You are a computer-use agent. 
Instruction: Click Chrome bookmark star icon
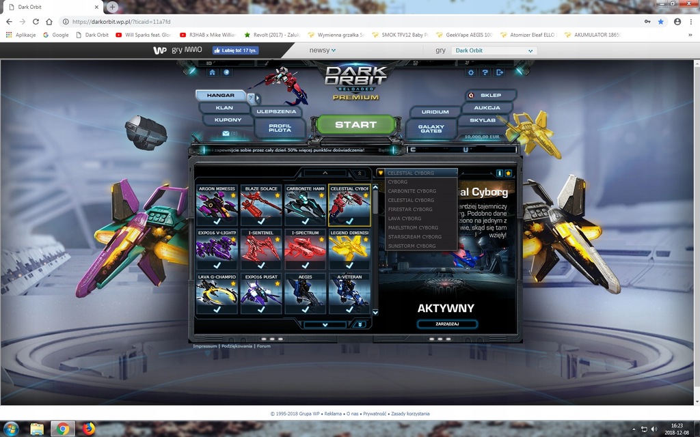pos(661,21)
